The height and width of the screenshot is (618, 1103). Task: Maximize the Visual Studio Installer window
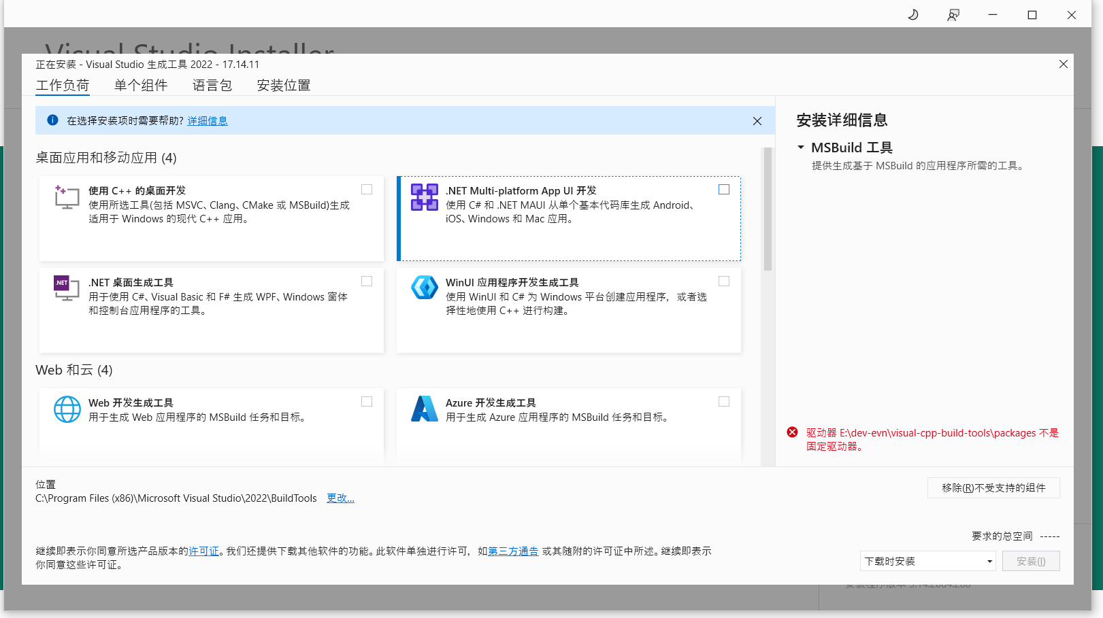[x=1032, y=14]
